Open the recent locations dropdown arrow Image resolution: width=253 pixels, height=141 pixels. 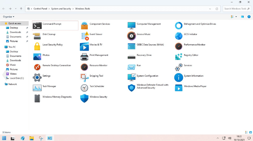point(16,9)
